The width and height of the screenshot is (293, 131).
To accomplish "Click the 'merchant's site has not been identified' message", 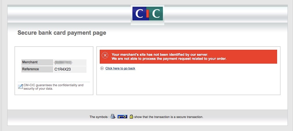I will [160, 55].
